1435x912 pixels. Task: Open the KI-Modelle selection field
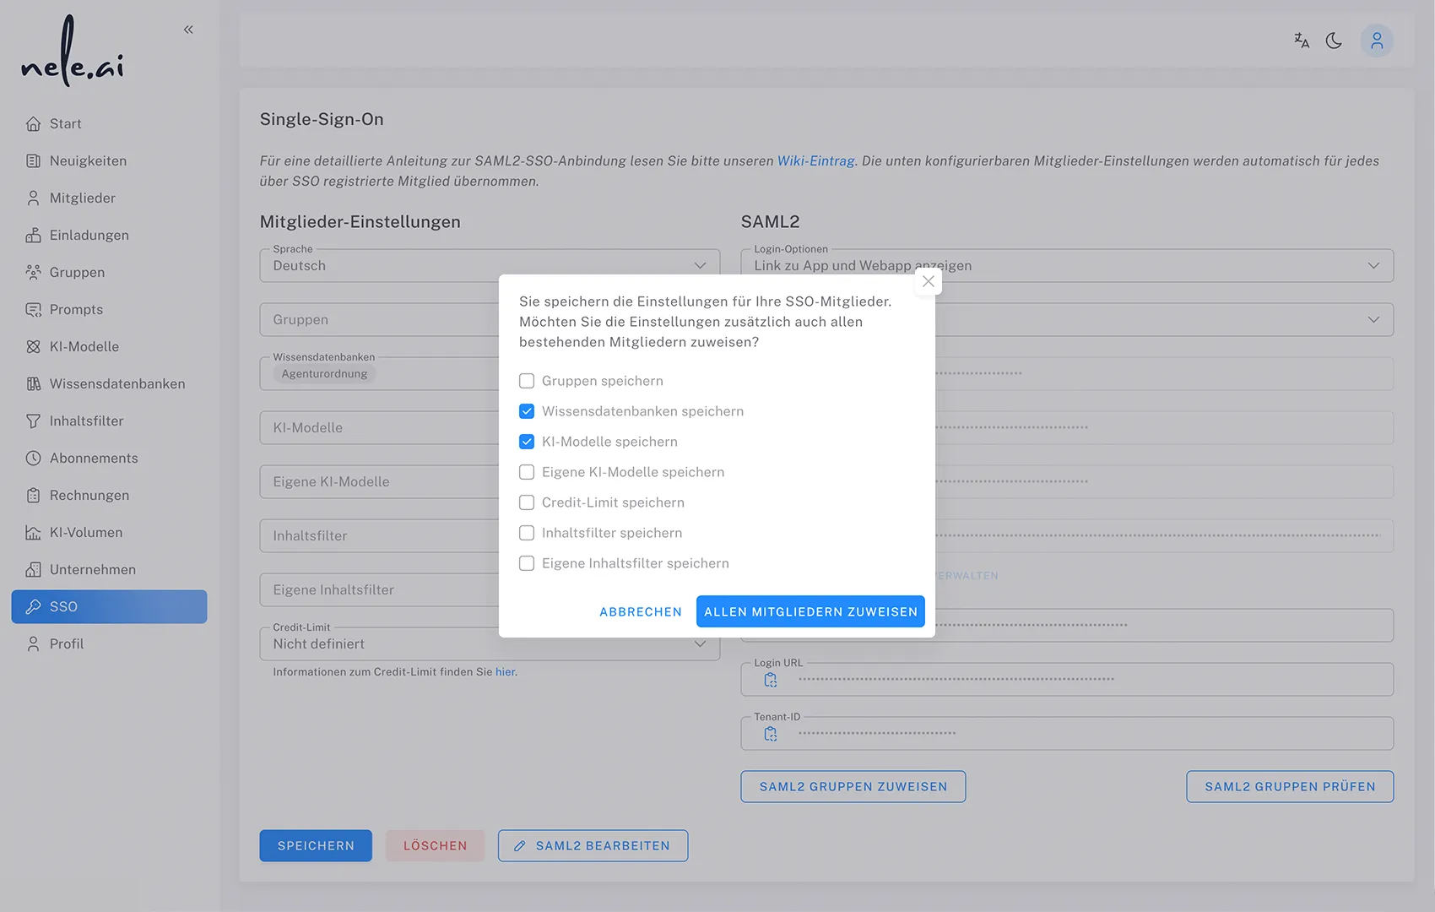[x=380, y=428]
